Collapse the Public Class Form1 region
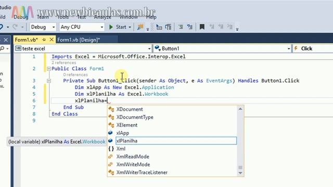 48,69
